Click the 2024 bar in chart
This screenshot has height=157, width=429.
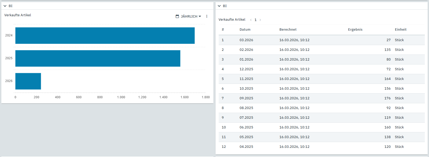105,35
